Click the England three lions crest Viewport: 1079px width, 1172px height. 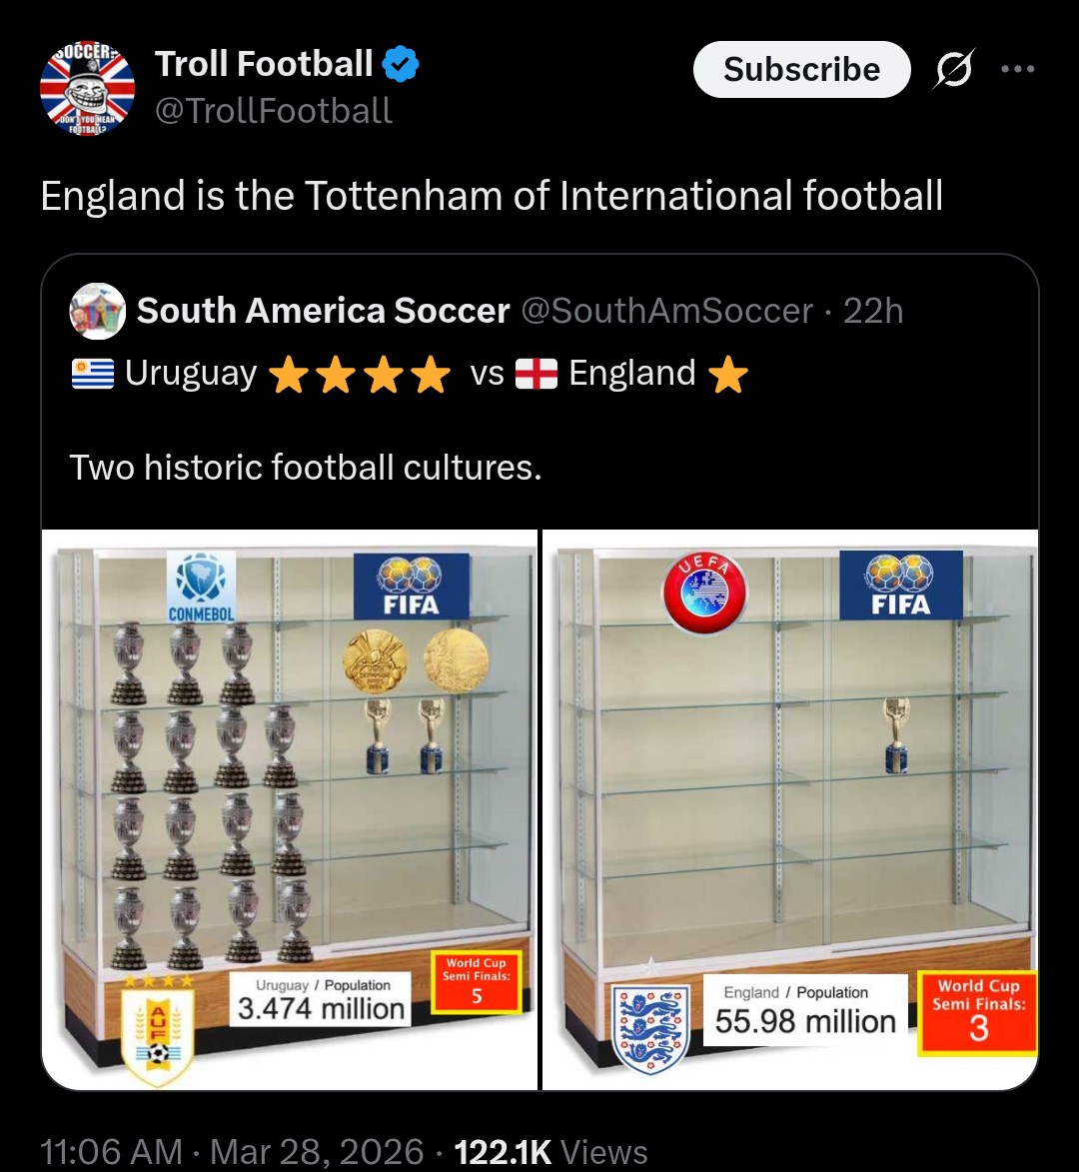pyautogui.click(x=650, y=1027)
